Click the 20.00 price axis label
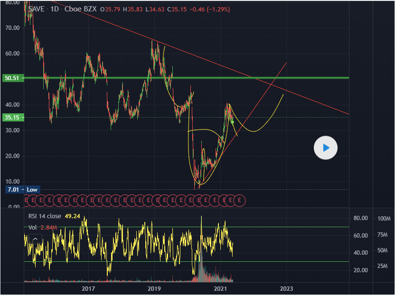 click(12, 156)
